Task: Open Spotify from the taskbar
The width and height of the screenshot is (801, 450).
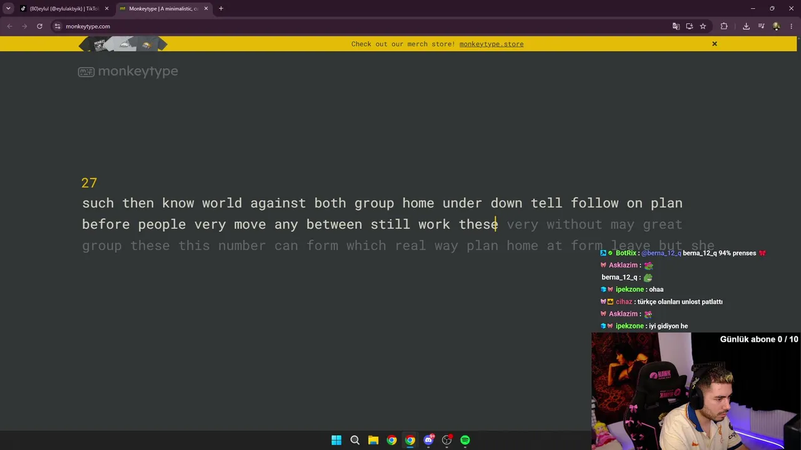Action: tap(465, 440)
